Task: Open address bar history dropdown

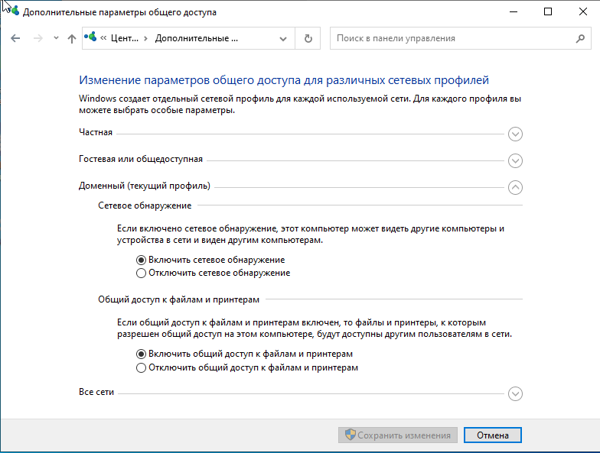Action: [283, 38]
